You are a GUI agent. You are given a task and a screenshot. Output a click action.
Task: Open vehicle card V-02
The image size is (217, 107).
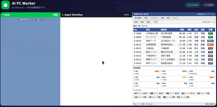pyautogui.click(x=174, y=72)
